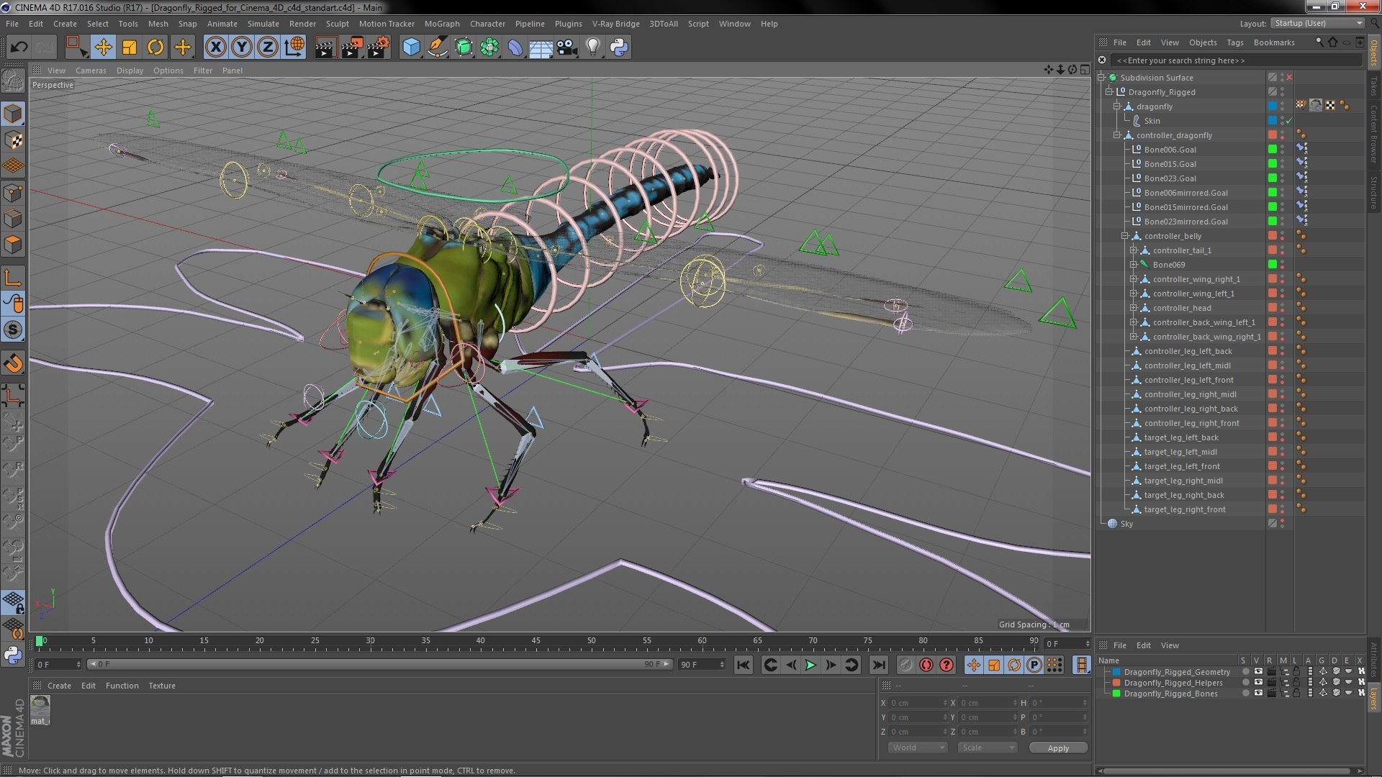Open the MoGraph array green icon
The width and height of the screenshot is (1382, 777).
pyautogui.click(x=489, y=47)
